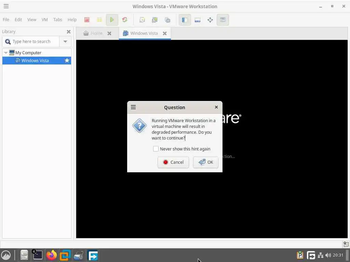This screenshot has height=262, width=350.
Task: Open the terminal taskbar icon
Action: point(38,255)
